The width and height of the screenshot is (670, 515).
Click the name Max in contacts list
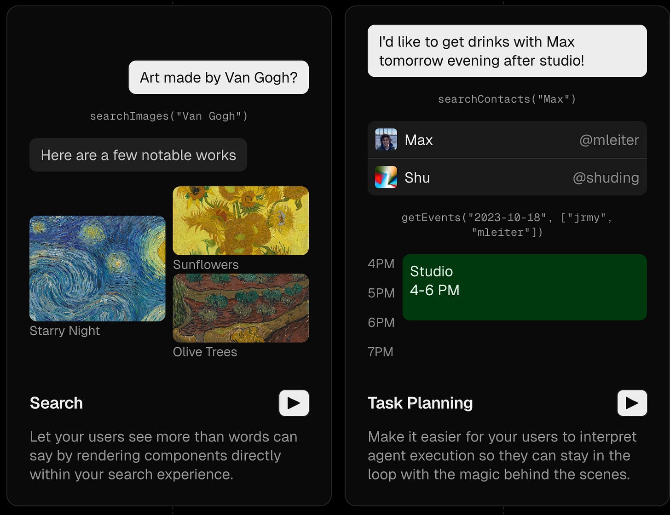(419, 140)
